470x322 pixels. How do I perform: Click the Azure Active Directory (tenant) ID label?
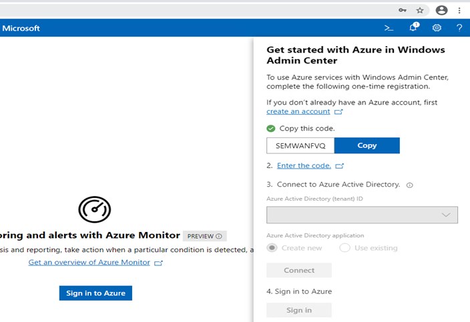pyautogui.click(x=314, y=199)
